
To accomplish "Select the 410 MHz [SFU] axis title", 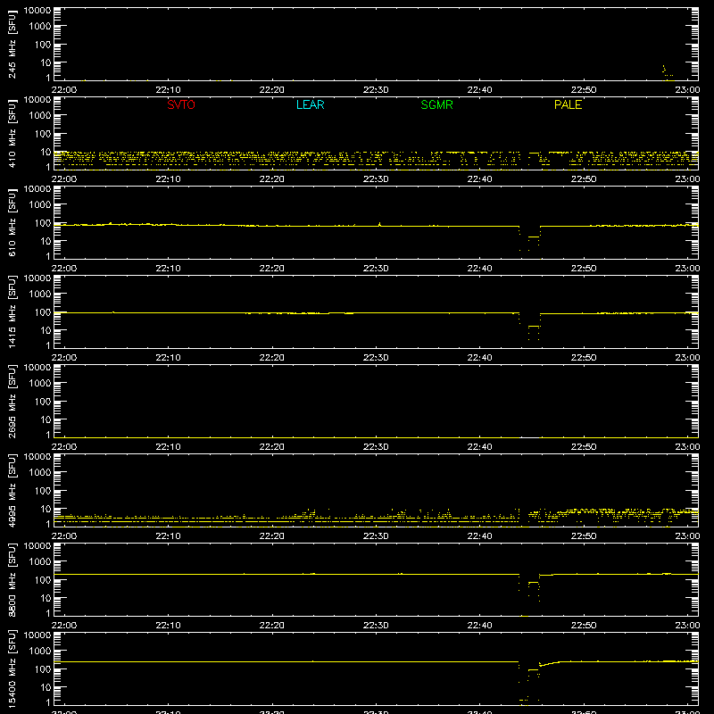I will coord(12,133).
